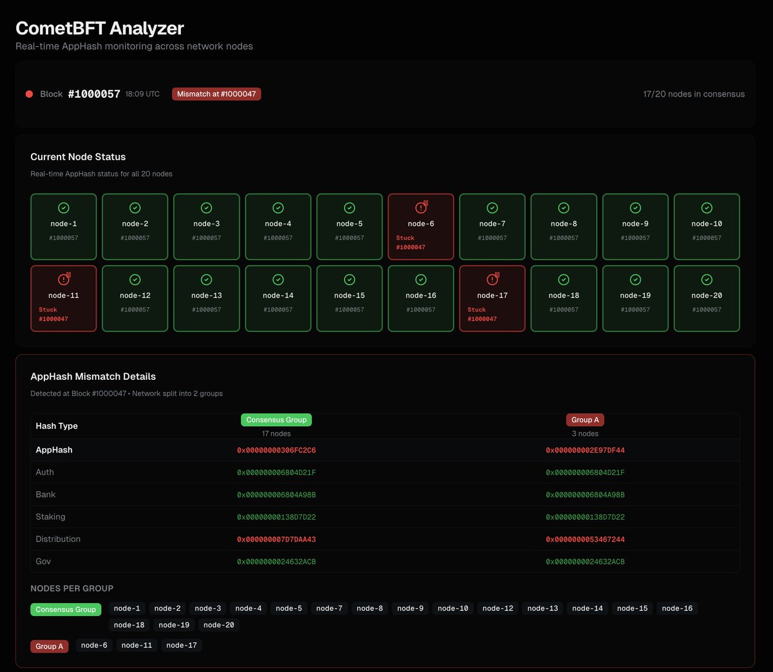Click the check icon on node-12 card

[x=135, y=280]
